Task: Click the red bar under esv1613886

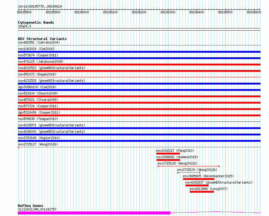Action: click(202, 192)
